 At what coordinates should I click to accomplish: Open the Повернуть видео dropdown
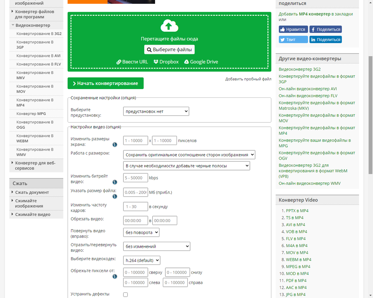(141, 232)
